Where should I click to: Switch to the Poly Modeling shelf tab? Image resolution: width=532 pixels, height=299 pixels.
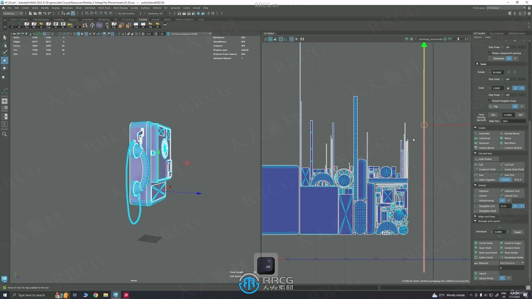41,19
